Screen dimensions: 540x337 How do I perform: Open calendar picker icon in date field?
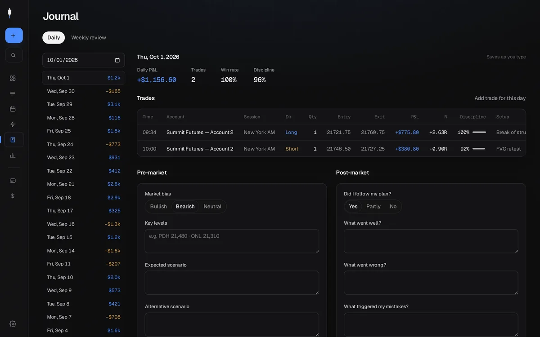tap(117, 60)
